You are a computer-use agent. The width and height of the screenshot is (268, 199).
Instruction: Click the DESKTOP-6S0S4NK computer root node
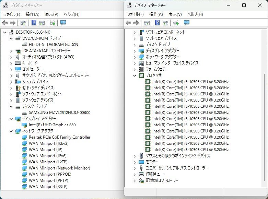point(33,32)
